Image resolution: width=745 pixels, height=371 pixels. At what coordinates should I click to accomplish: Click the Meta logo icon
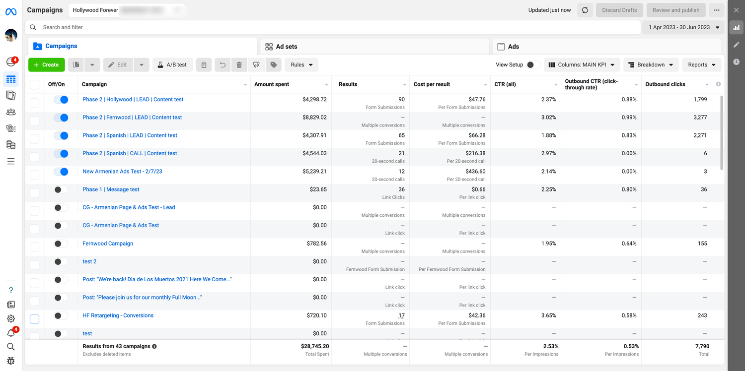coord(11,11)
